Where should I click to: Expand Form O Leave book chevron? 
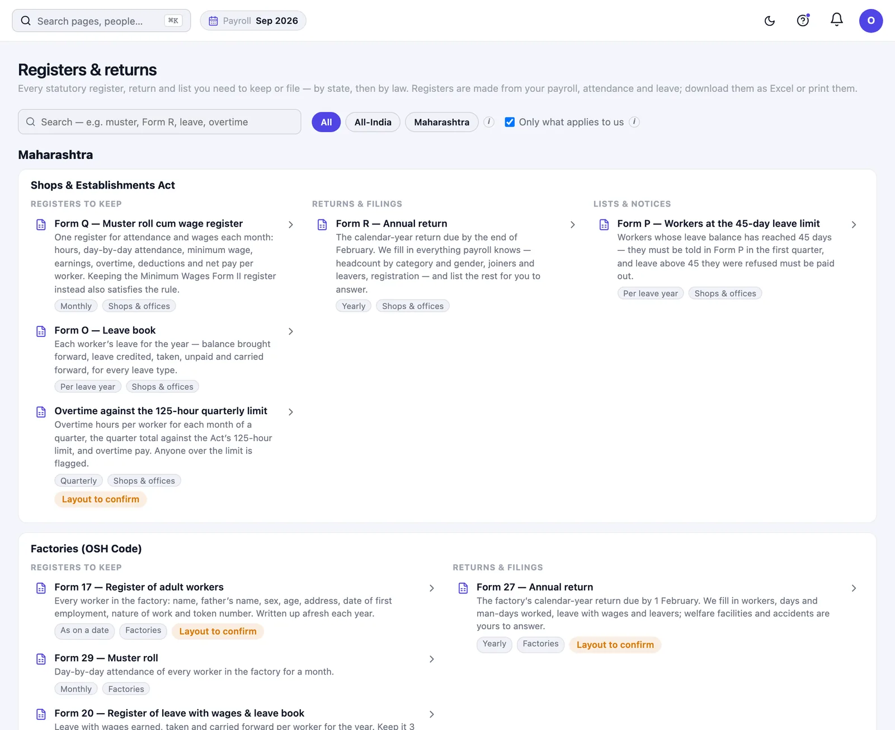(291, 331)
